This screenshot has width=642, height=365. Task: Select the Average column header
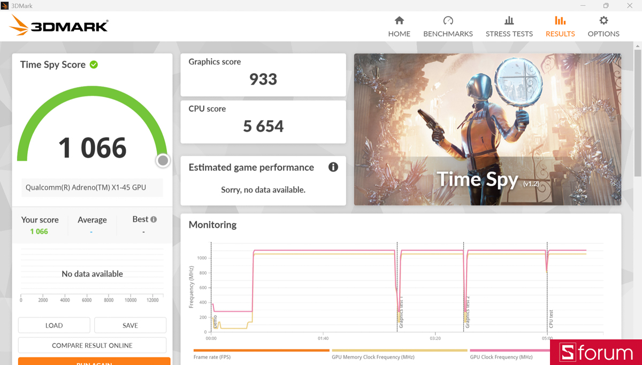click(x=92, y=220)
